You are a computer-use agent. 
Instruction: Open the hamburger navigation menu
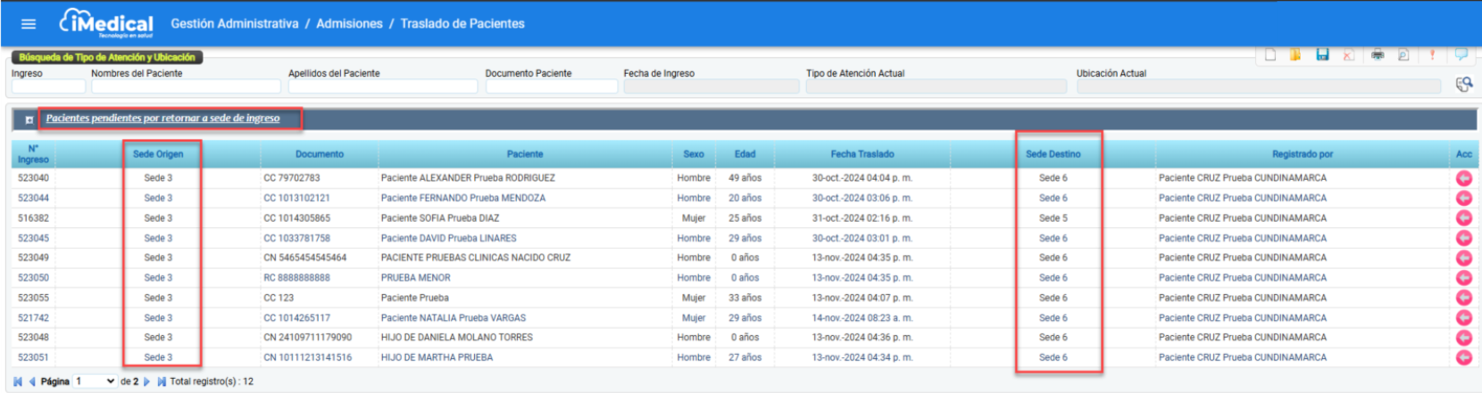click(29, 24)
